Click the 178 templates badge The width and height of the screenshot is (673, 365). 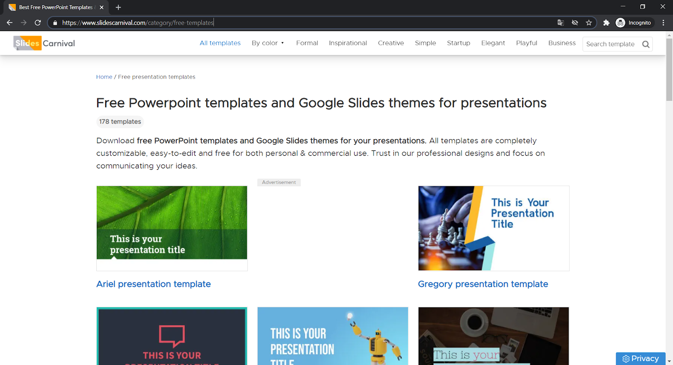[x=120, y=122]
